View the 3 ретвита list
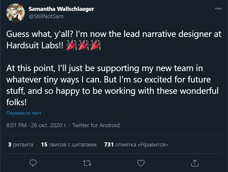Image resolution: width=228 pixels, height=172 pixels. [21, 145]
